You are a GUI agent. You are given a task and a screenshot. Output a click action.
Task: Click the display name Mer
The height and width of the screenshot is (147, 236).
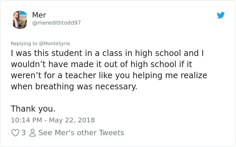coord(39,15)
